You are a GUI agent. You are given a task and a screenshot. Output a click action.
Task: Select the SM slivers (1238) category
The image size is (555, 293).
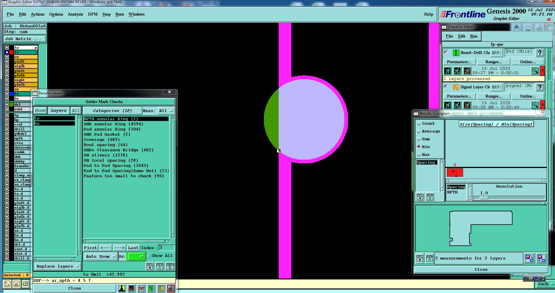coord(106,155)
